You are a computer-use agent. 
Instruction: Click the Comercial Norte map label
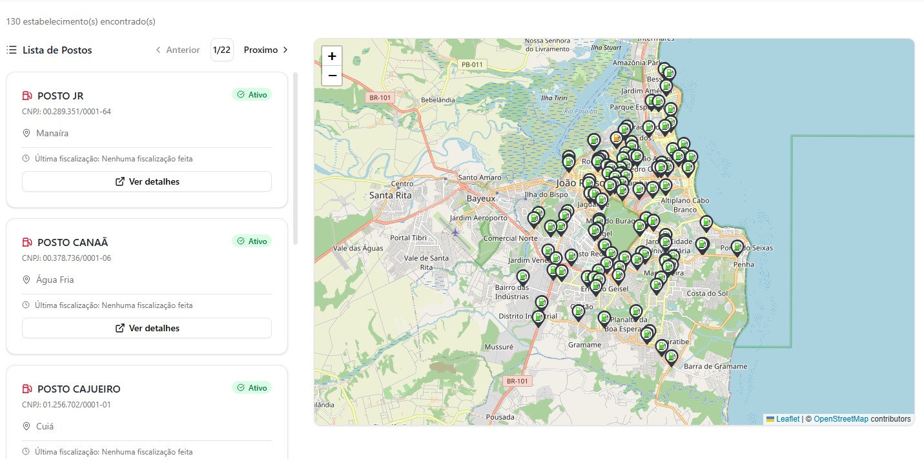click(x=511, y=238)
